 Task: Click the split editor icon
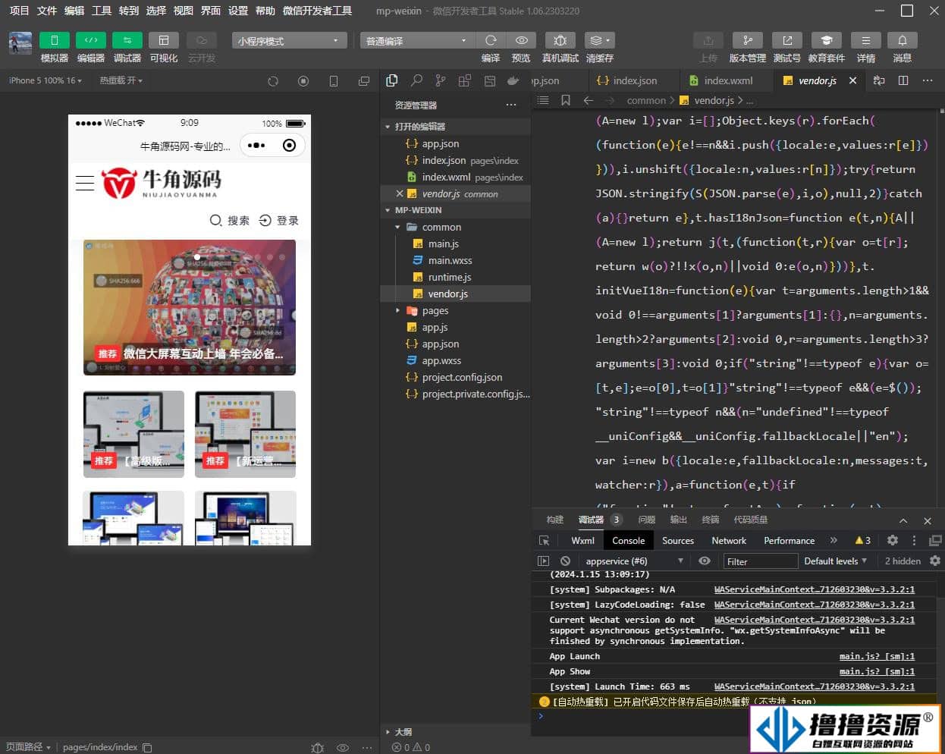pos(903,80)
